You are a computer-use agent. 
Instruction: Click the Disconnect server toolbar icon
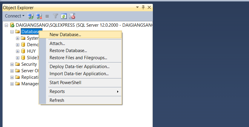point(39,16)
